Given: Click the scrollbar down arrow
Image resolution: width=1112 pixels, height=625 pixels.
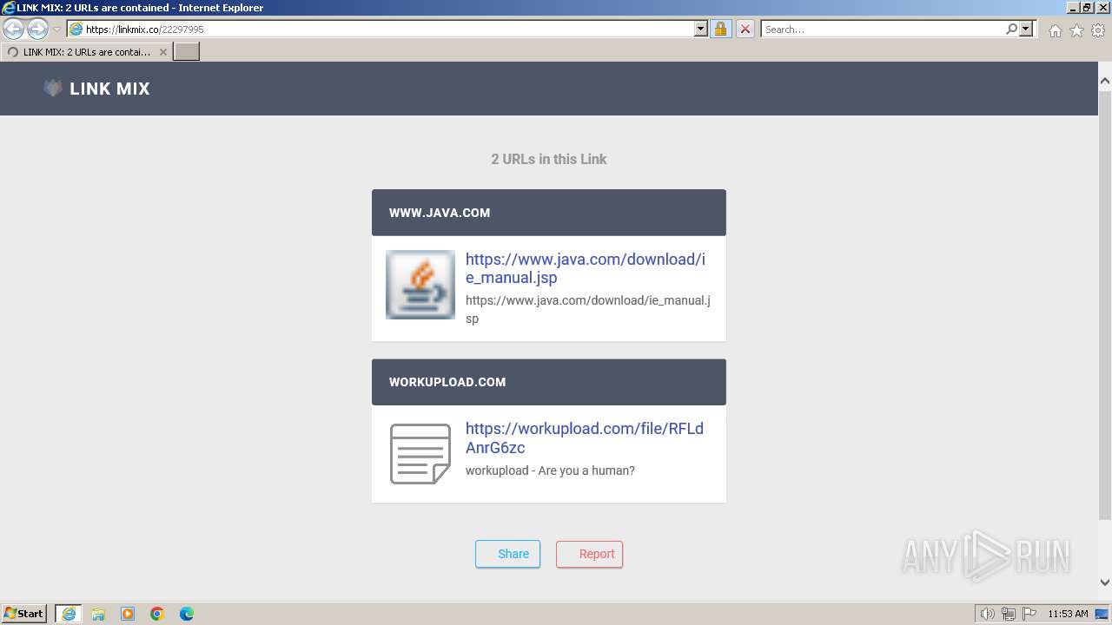Looking at the screenshot, I should tap(1105, 582).
